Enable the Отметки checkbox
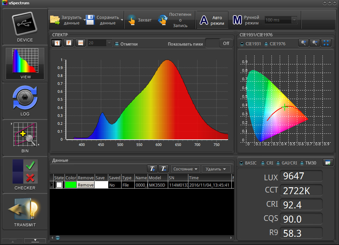 click(x=117, y=44)
